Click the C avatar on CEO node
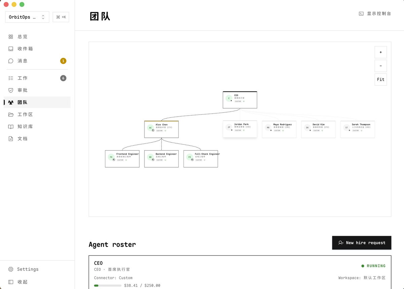Viewport: 404px width, 289px height. pos(229,98)
